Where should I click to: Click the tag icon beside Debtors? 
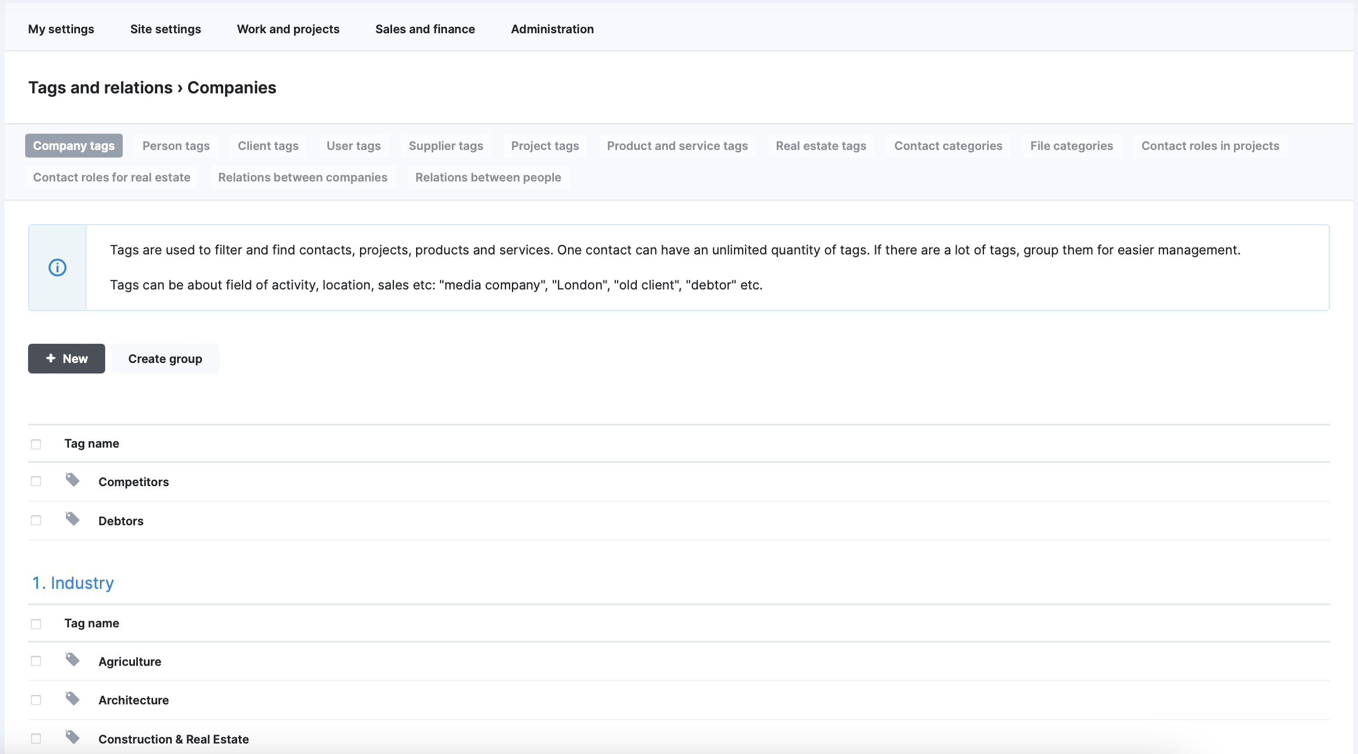[72, 519]
